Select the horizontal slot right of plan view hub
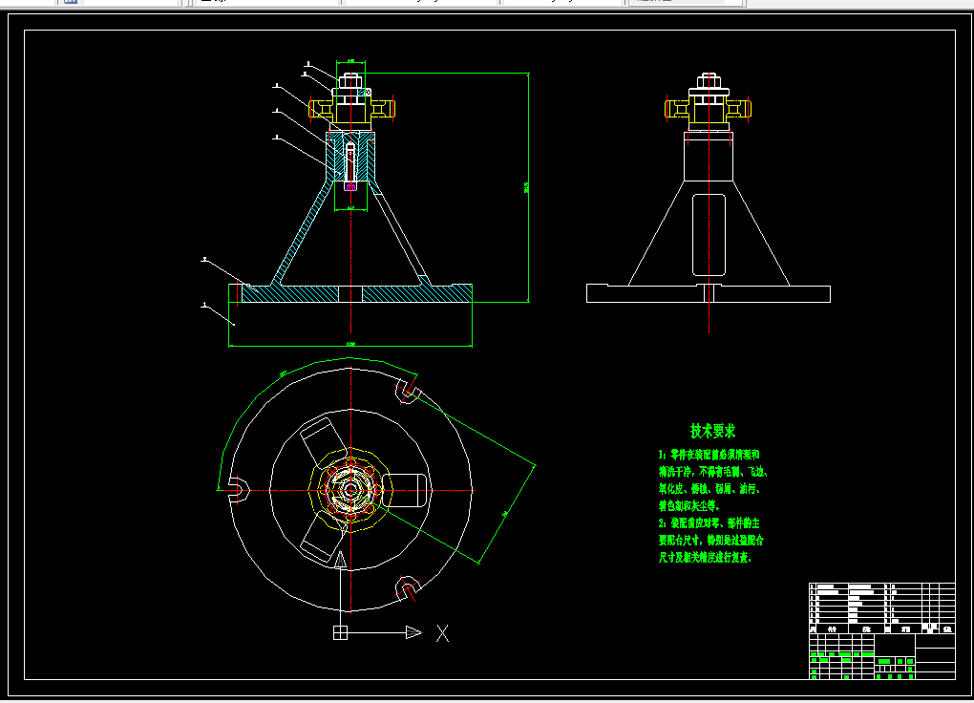The height and width of the screenshot is (703, 974). tap(405, 490)
